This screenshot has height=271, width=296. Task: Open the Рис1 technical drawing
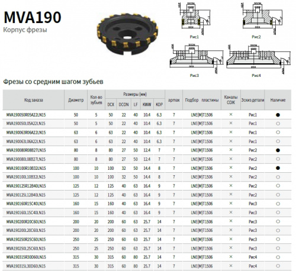[195, 19]
